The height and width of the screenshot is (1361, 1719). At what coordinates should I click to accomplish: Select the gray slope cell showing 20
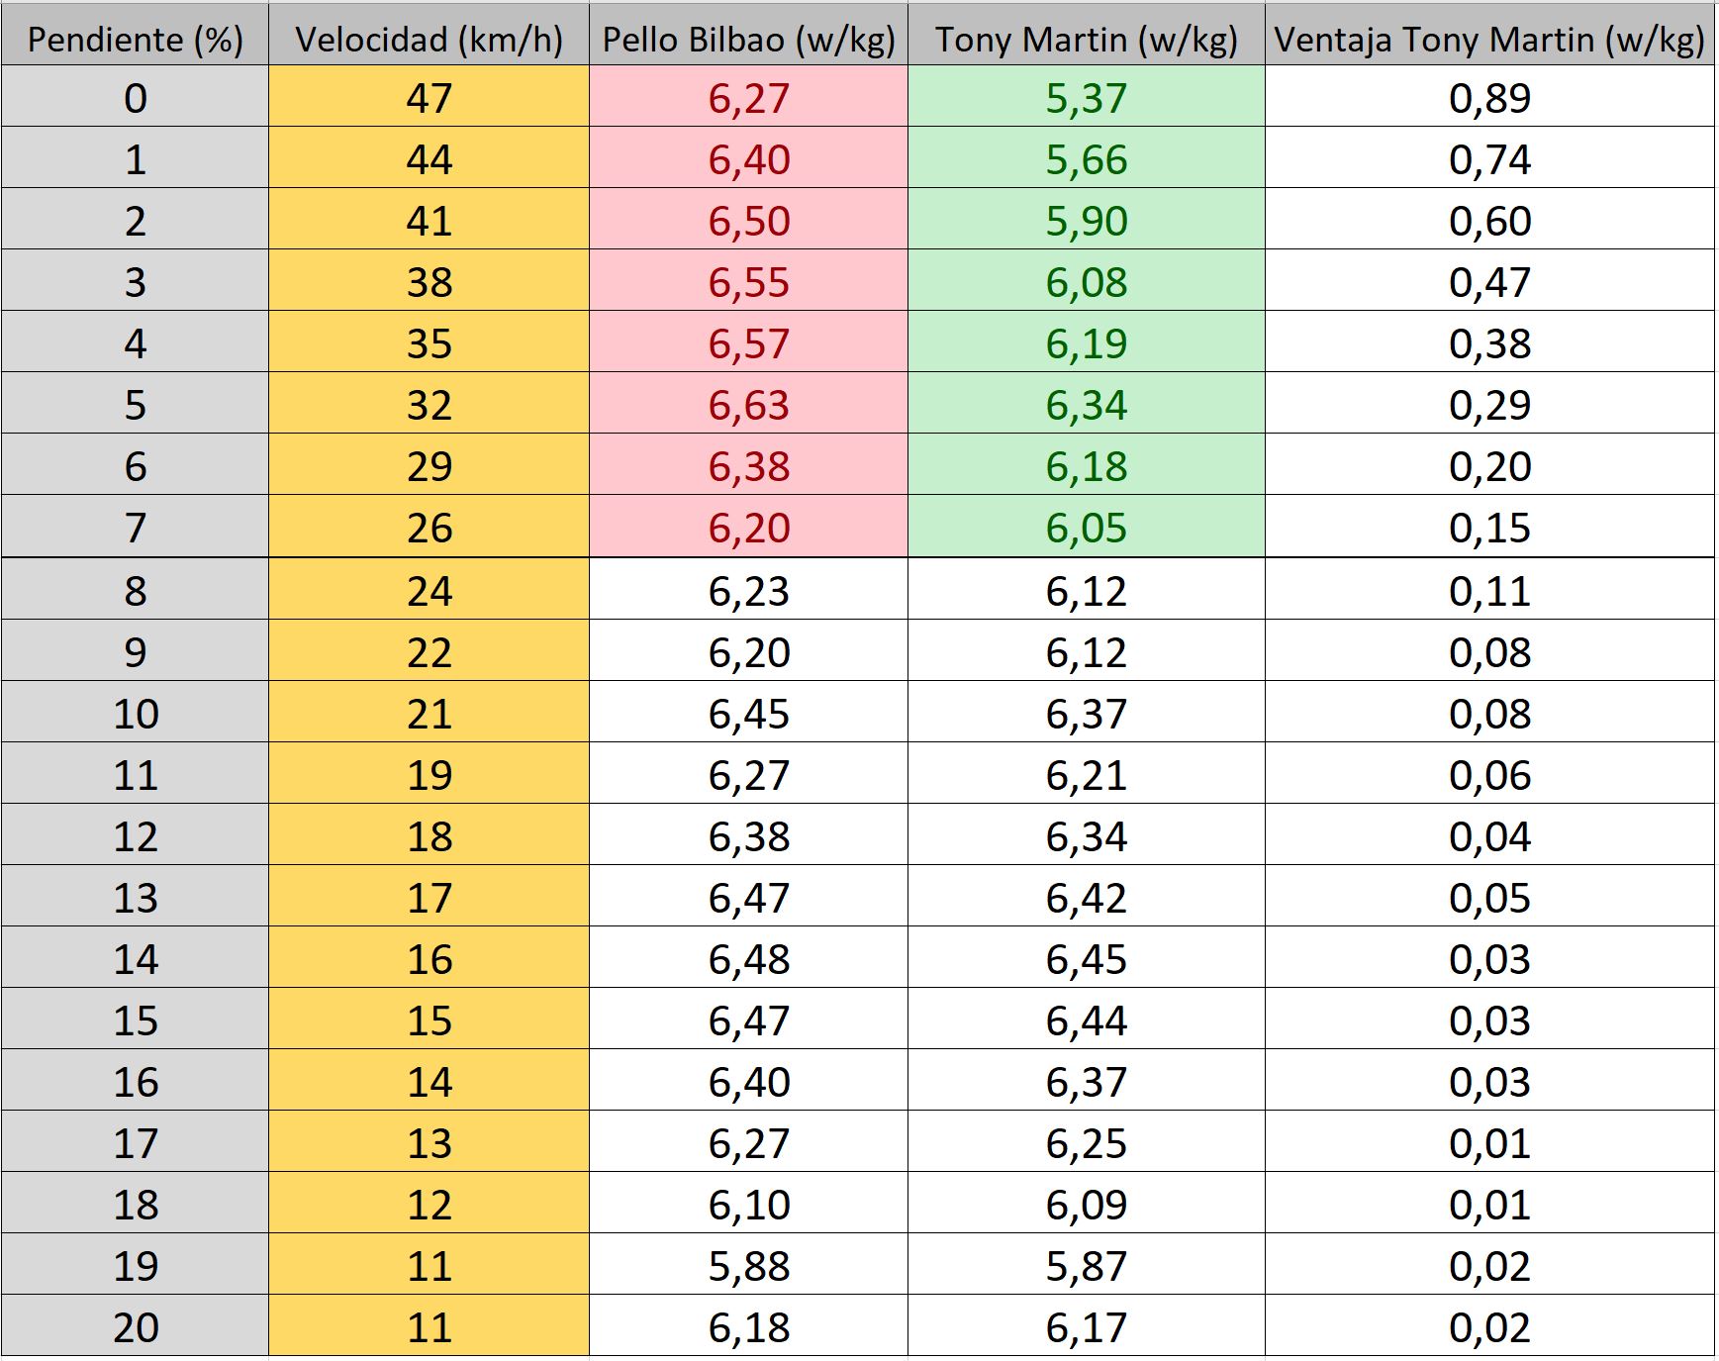(135, 1327)
